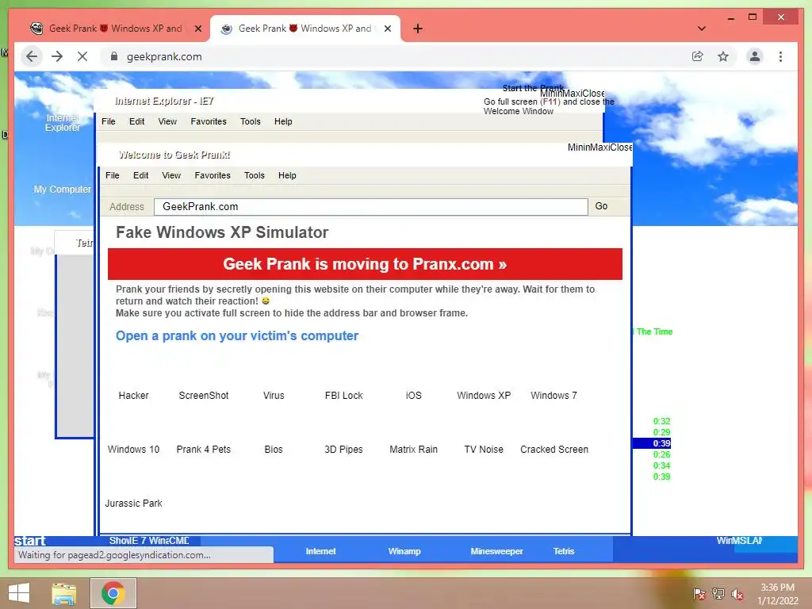
Task: Open Favorites menu in Internet Explorer - IE7 window
Action: [209, 121]
